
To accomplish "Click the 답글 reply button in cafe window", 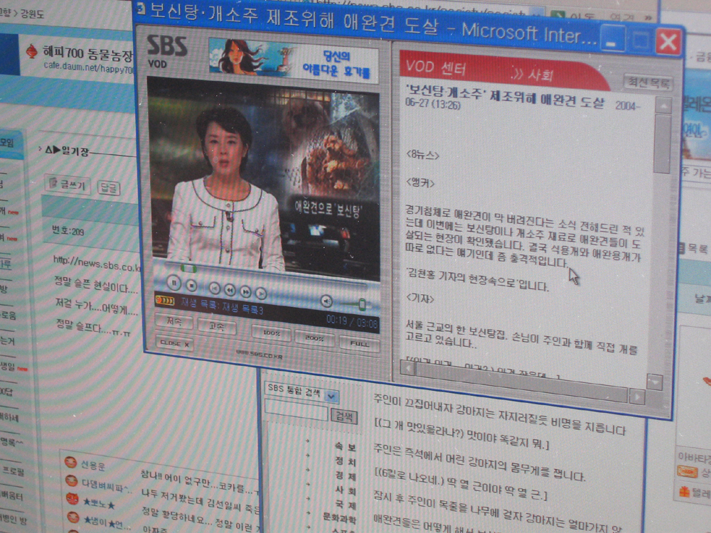I will click(x=109, y=188).
